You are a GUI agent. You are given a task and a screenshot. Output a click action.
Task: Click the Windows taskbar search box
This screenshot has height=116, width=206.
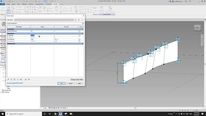(23, 114)
